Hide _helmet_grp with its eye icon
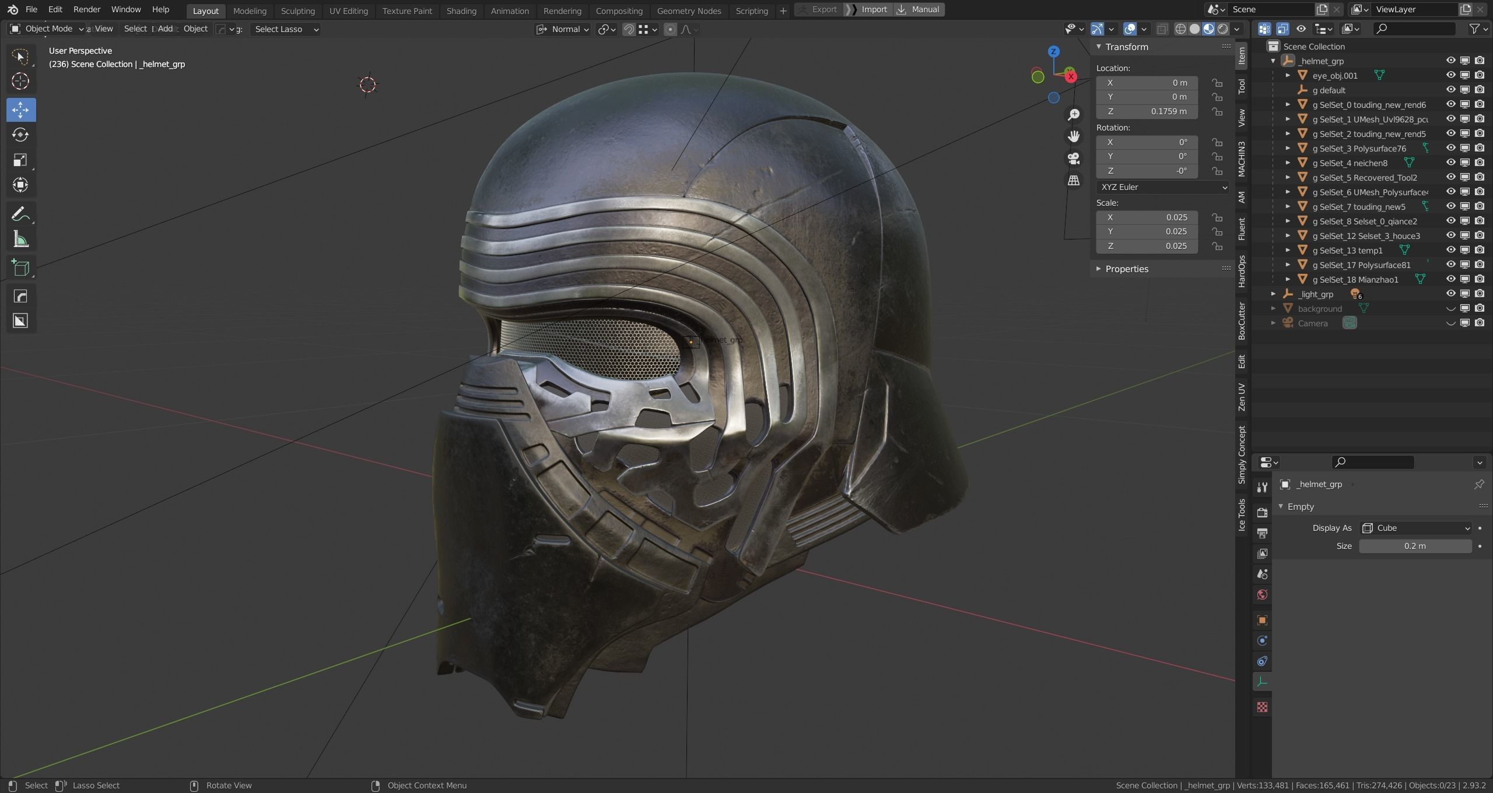The image size is (1493, 793). point(1450,61)
